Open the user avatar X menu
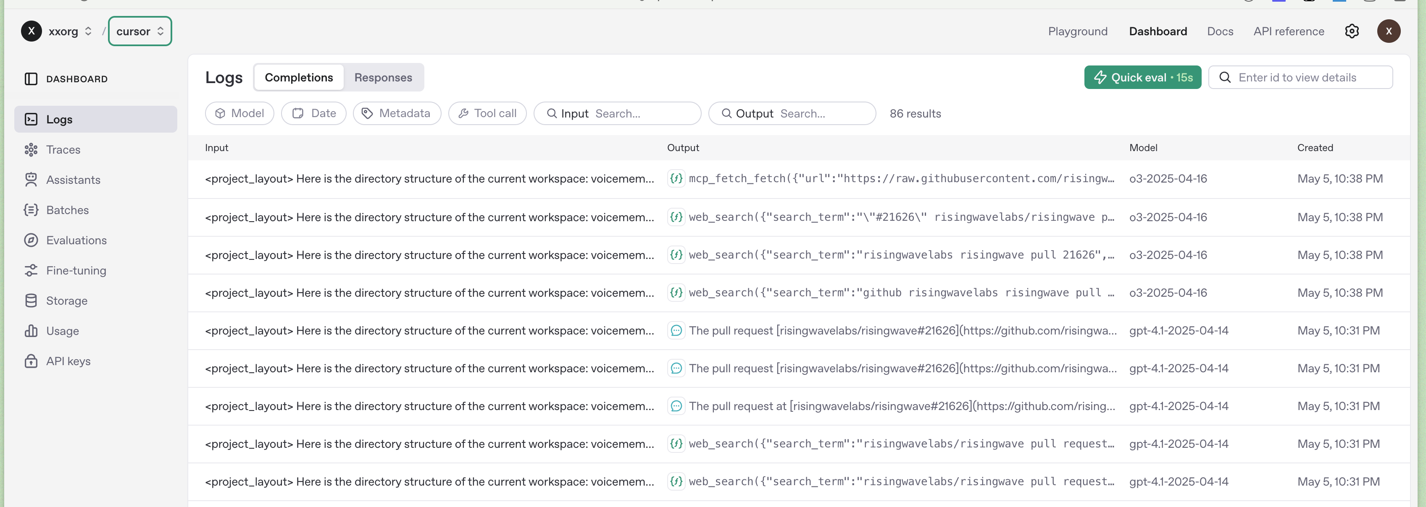 pyautogui.click(x=1388, y=31)
